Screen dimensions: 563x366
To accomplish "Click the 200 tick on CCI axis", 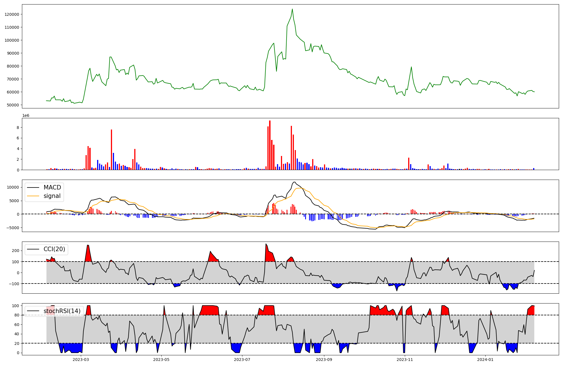I will 16,251.
